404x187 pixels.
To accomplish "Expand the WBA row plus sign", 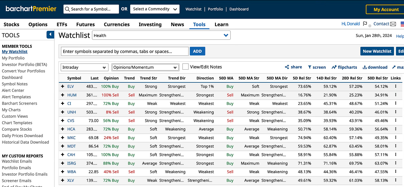I will point(63,172).
